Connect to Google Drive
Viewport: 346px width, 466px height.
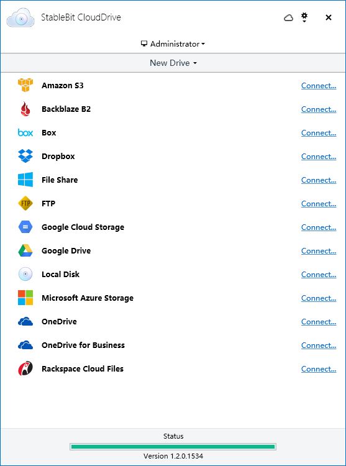coord(319,251)
